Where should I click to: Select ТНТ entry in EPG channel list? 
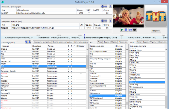pos(107,96)
